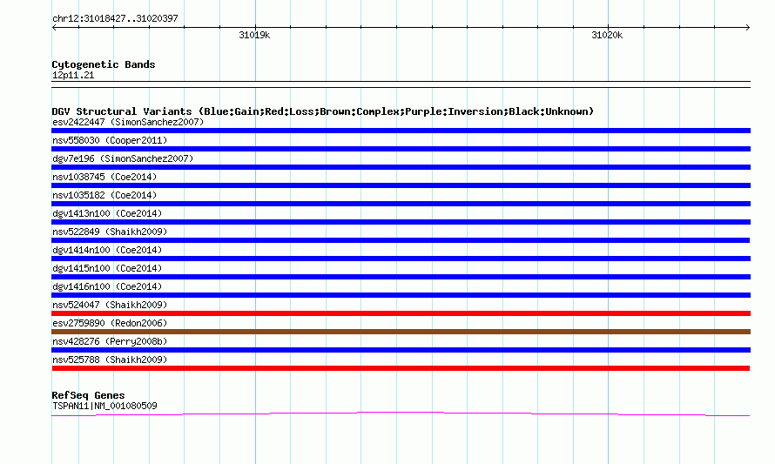This screenshot has width=775, height=464.
Task: Click the chr12:31018427..31020397 coordinate label
Action: [115, 19]
